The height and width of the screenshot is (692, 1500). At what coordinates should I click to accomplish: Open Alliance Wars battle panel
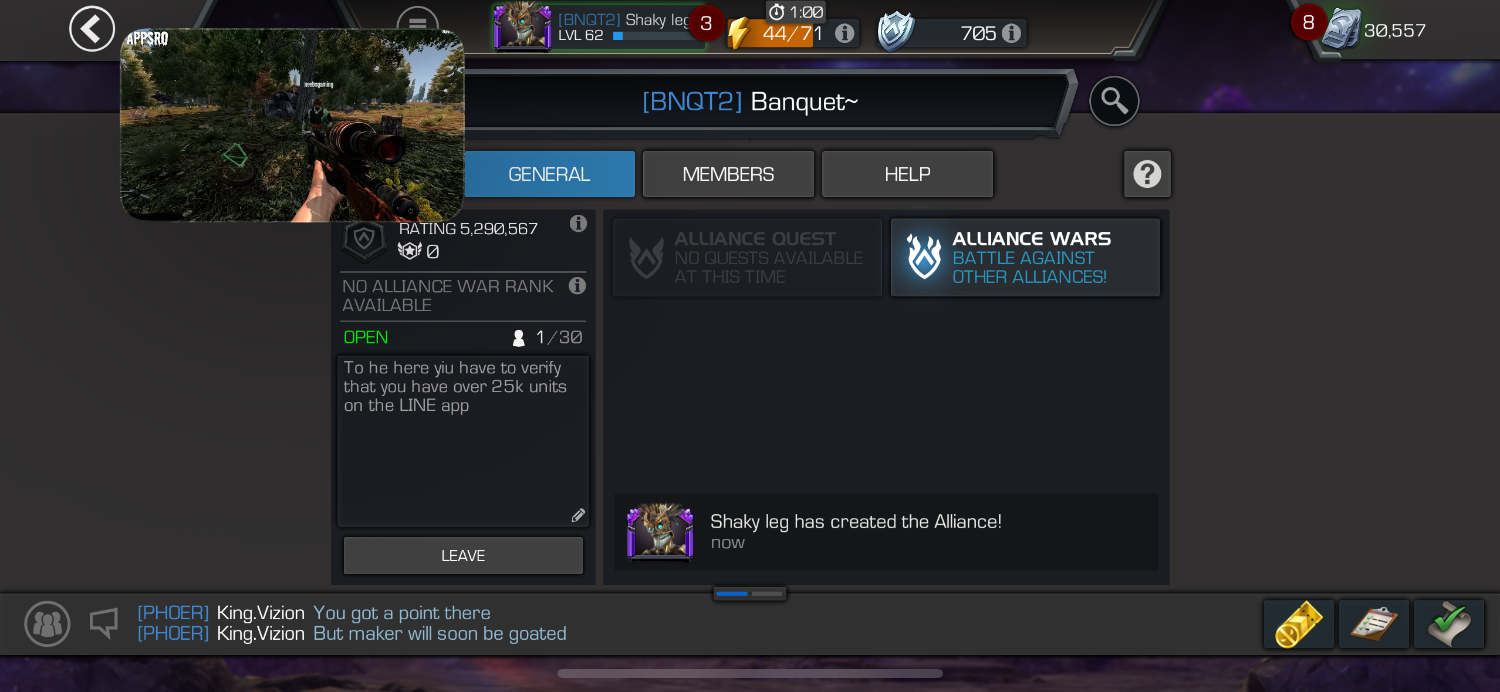click(1025, 258)
